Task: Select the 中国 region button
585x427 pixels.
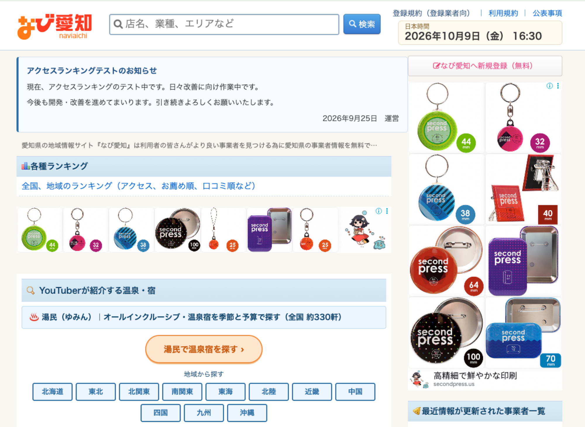Action: coord(355,392)
